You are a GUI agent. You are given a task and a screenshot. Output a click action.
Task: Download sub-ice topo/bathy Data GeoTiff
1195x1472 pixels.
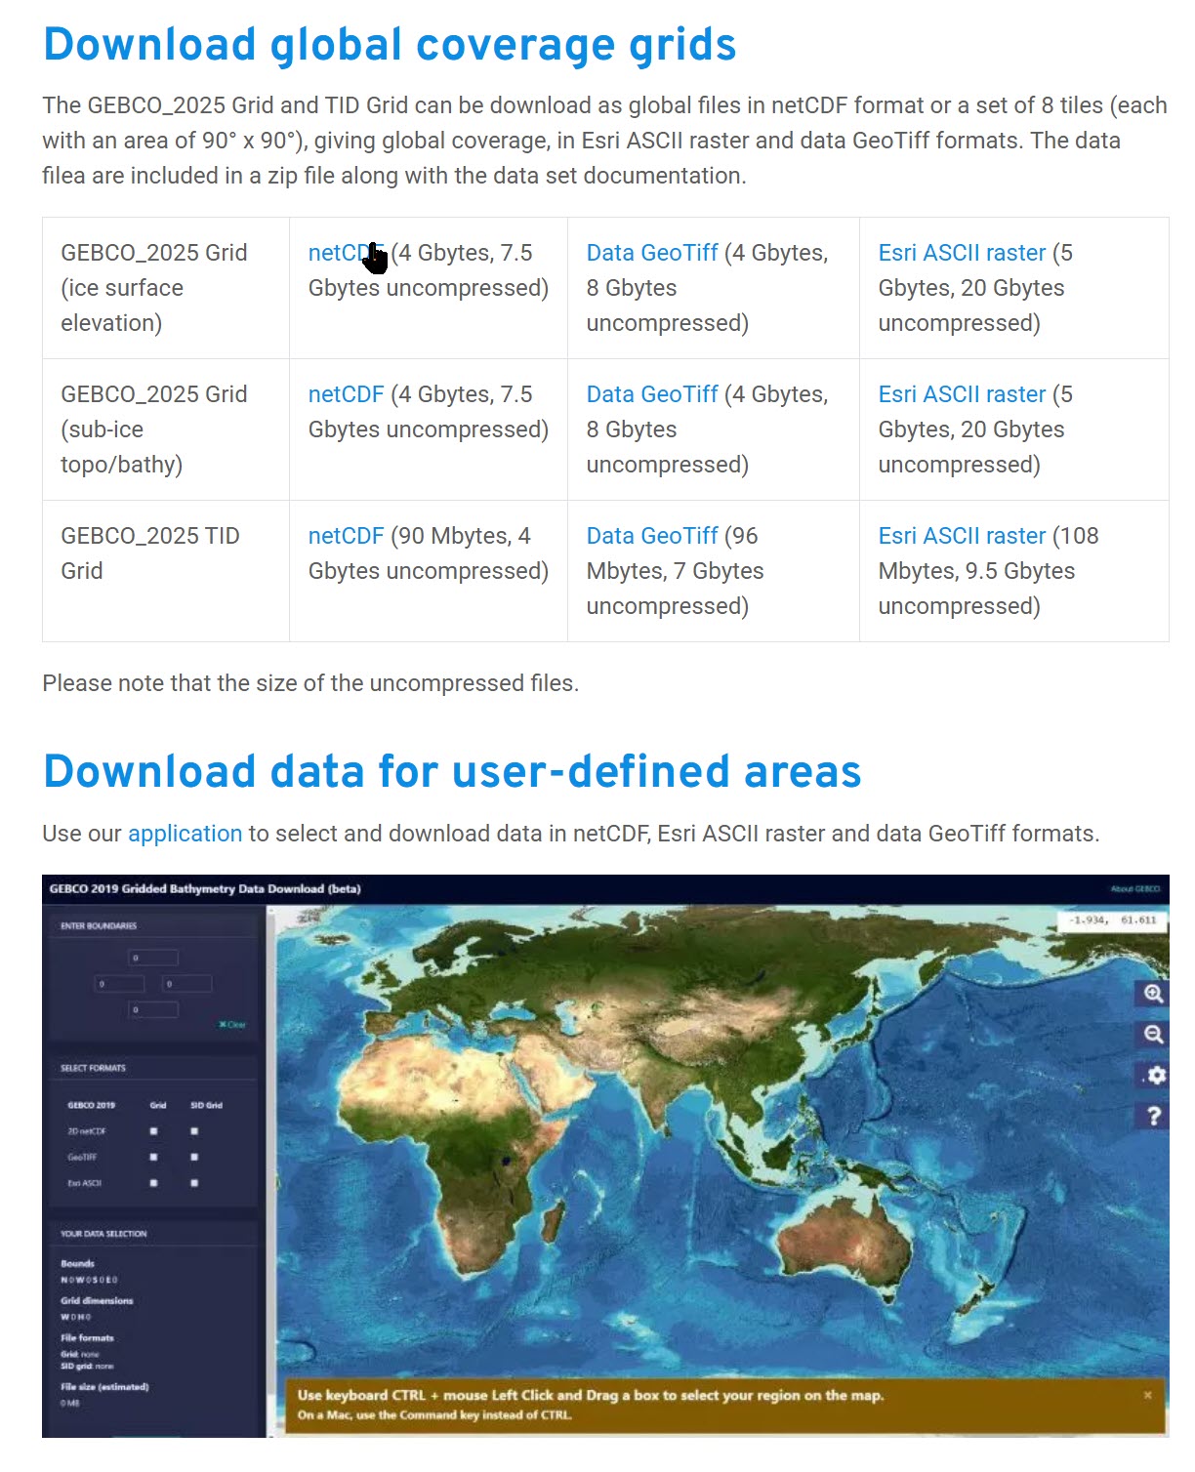(x=651, y=394)
